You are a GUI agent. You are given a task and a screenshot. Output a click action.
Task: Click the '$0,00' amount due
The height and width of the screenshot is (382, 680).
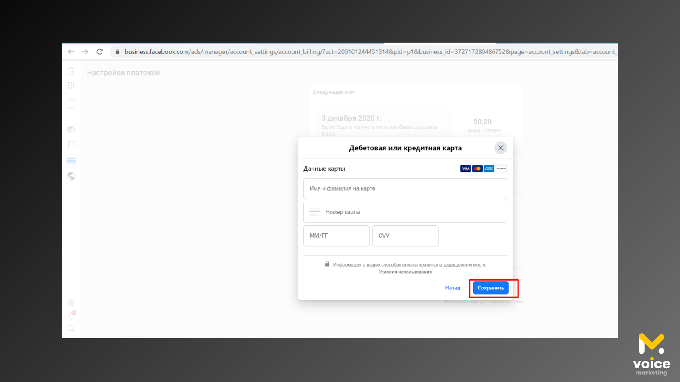click(x=482, y=122)
